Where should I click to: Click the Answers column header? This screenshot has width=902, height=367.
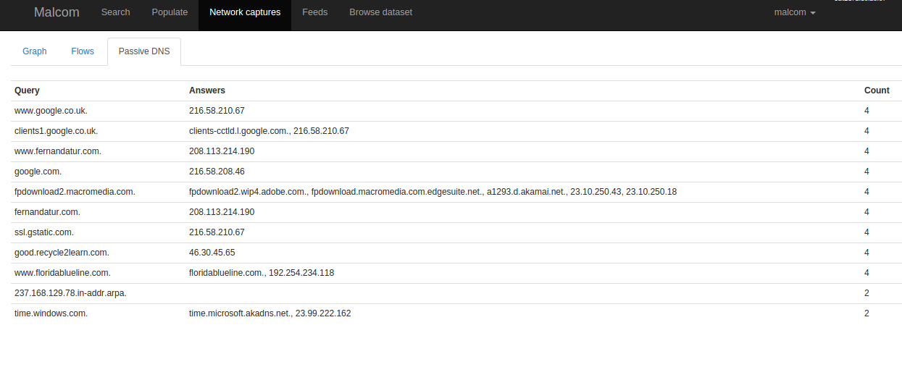coord(207,90)
